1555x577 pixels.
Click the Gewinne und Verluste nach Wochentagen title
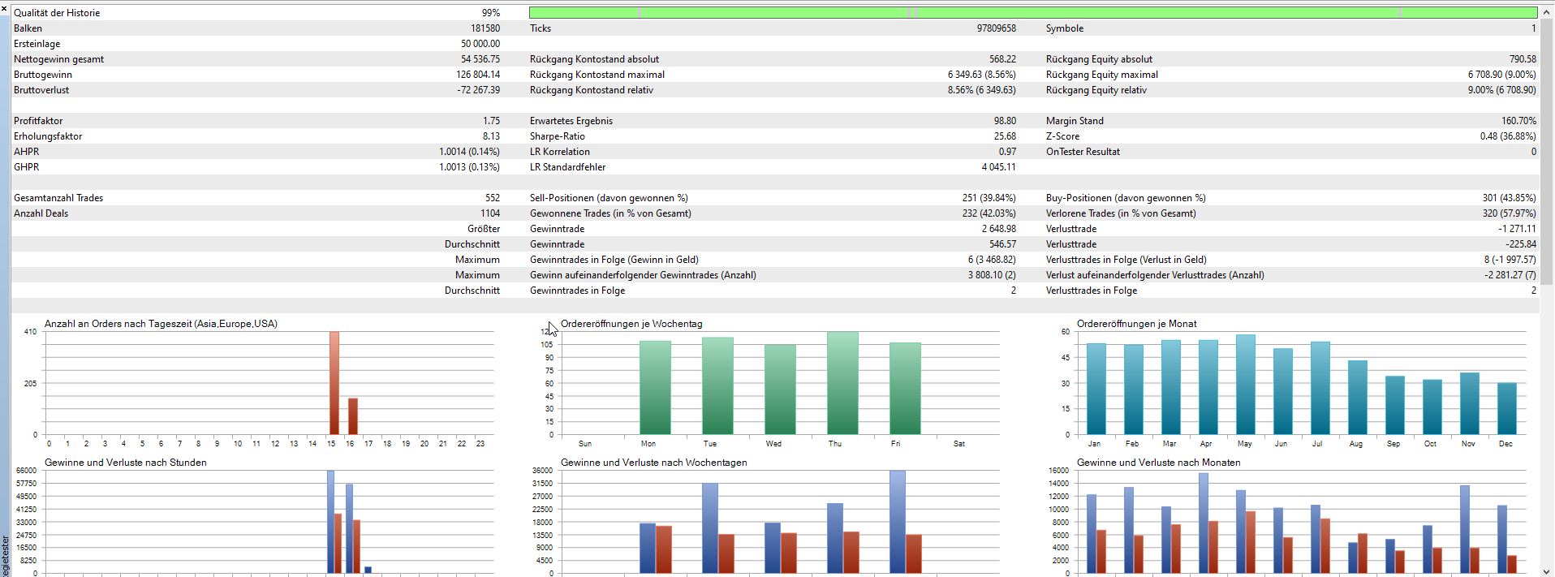click(x=653, y=463)
